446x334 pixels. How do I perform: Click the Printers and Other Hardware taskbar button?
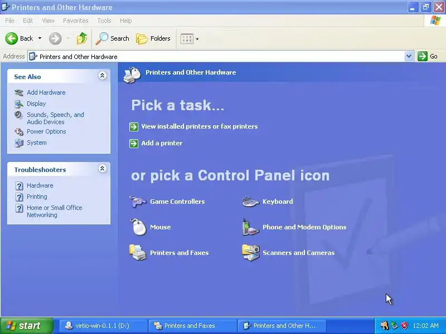282,326
